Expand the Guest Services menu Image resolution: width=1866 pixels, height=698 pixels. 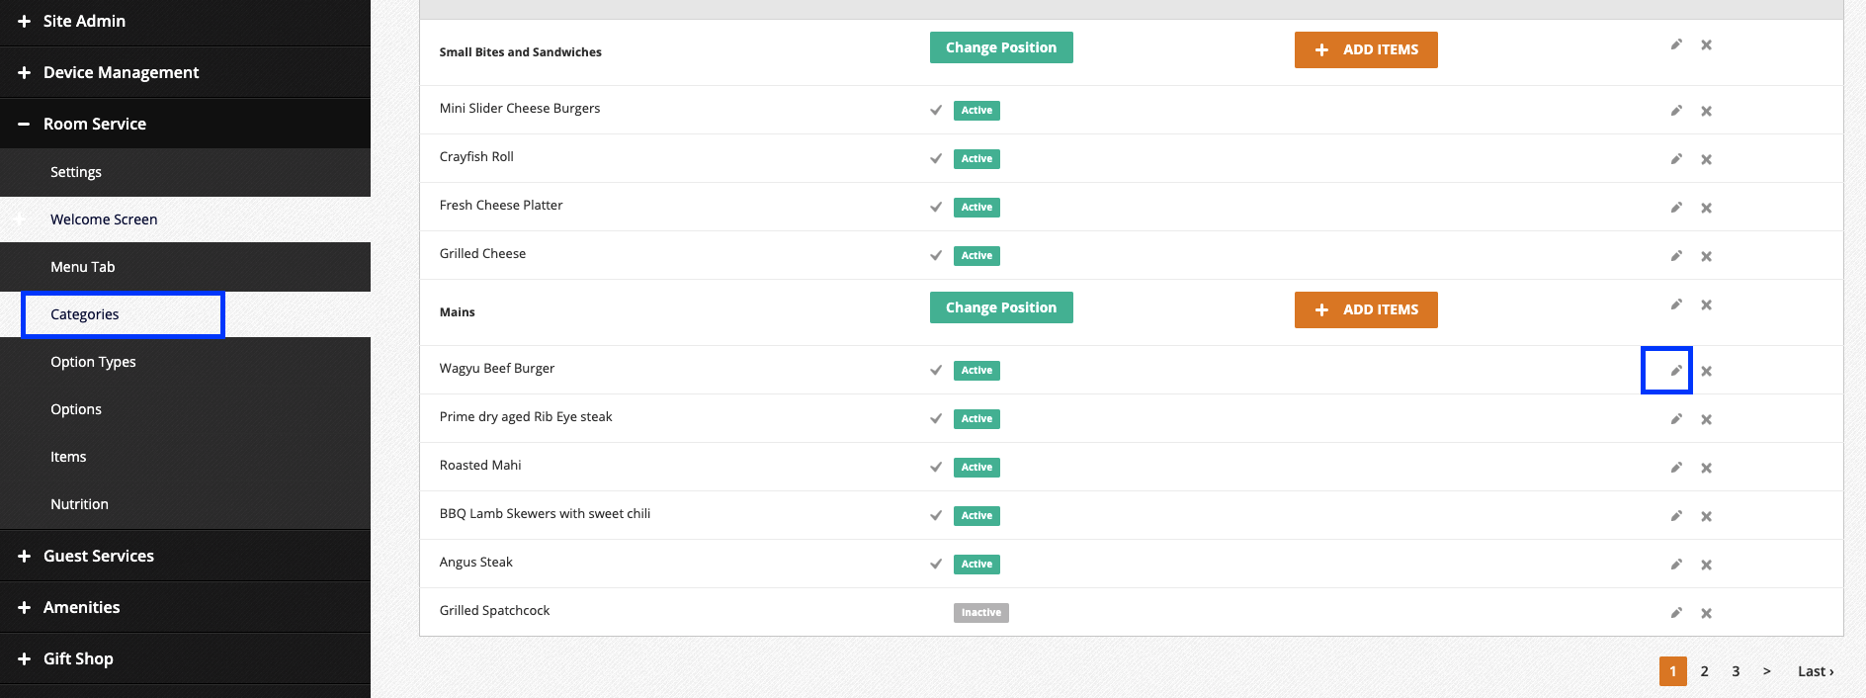98,556
